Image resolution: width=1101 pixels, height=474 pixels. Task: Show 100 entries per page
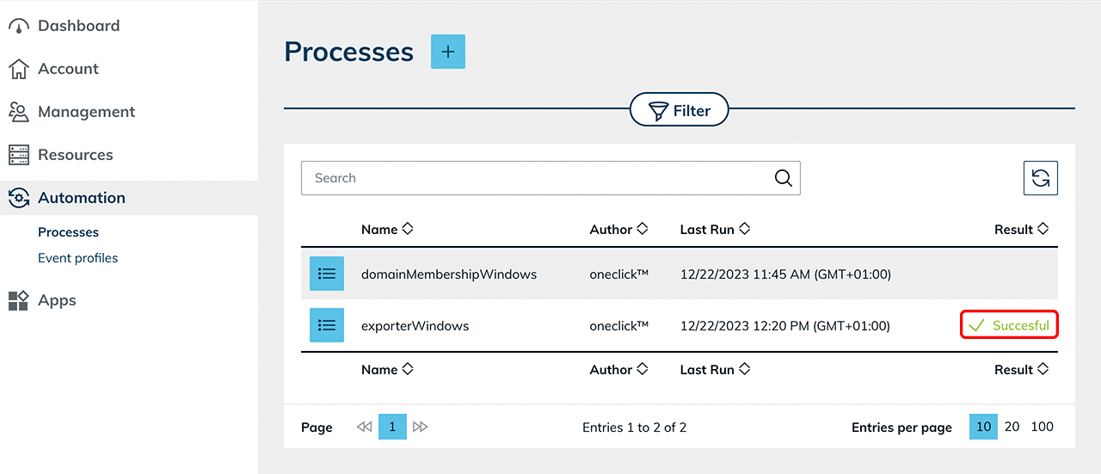[x=1042, y=427]
